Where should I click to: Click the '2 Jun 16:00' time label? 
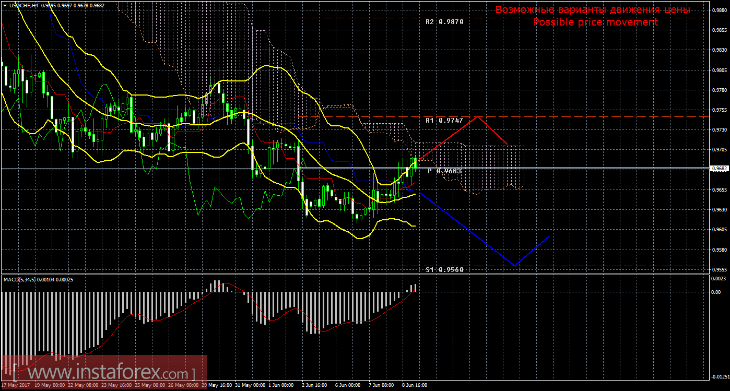click(314, 386)
